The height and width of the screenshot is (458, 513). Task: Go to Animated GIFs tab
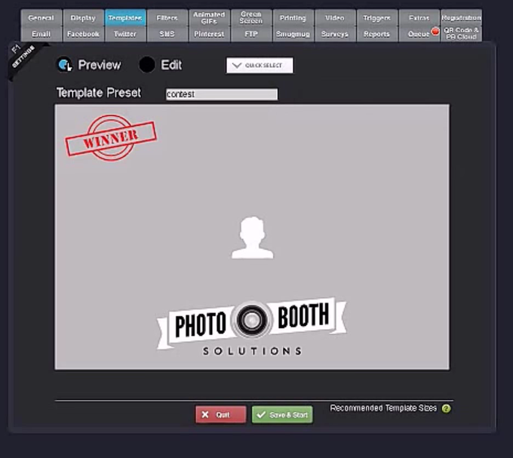pyautogui.click(x=209, y=17)
